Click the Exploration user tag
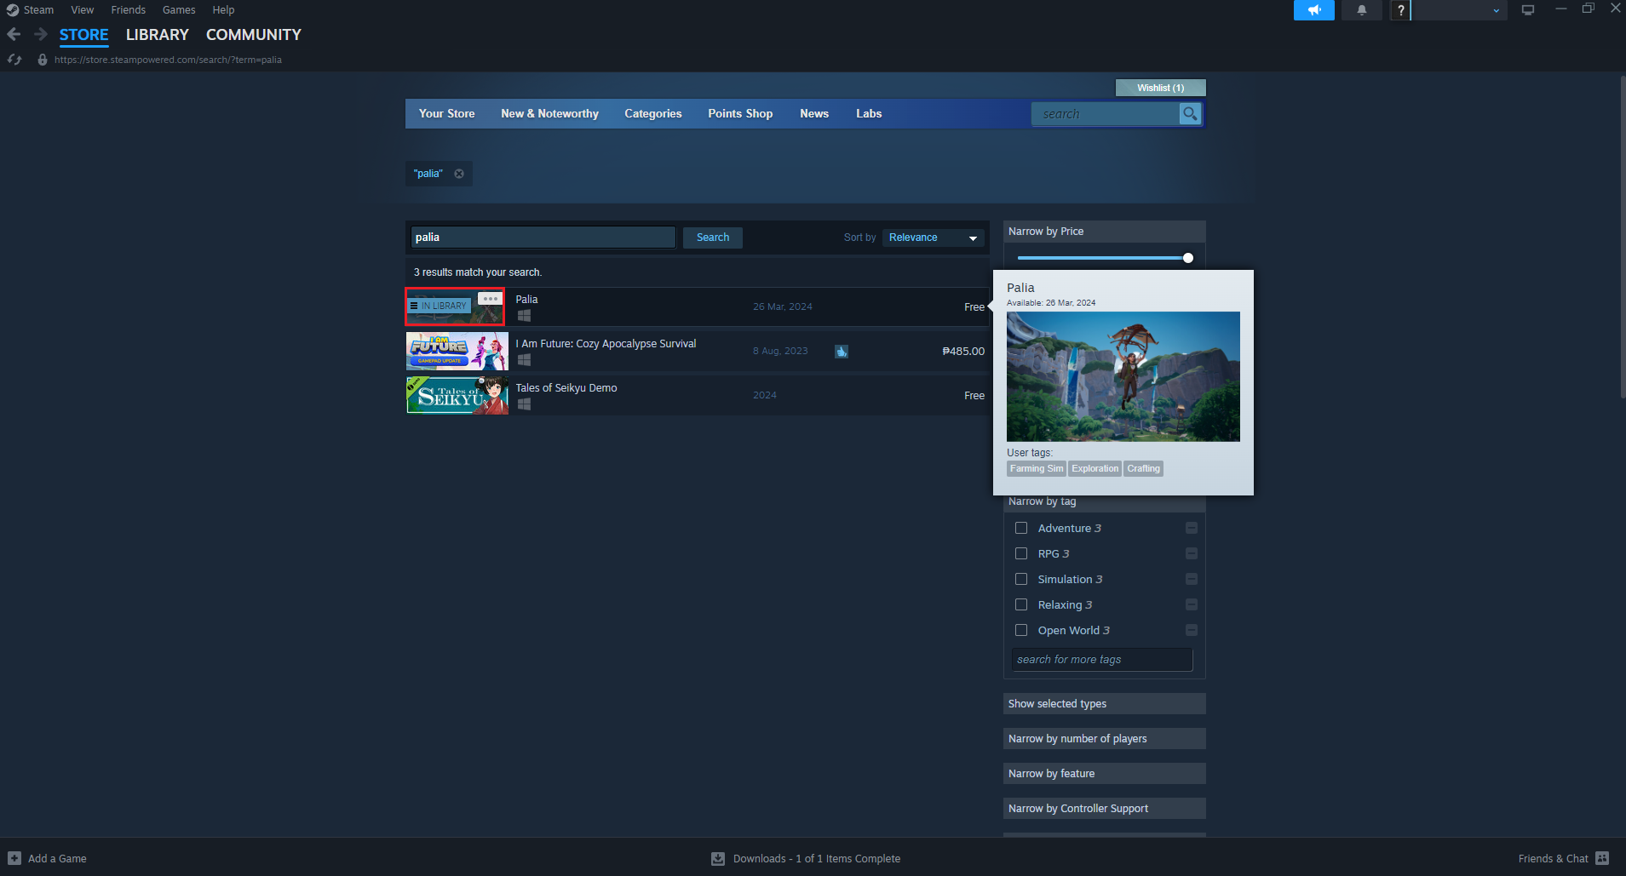Image resolution: width=1626 pixels, height=876 pixels. click(1095, 469)
